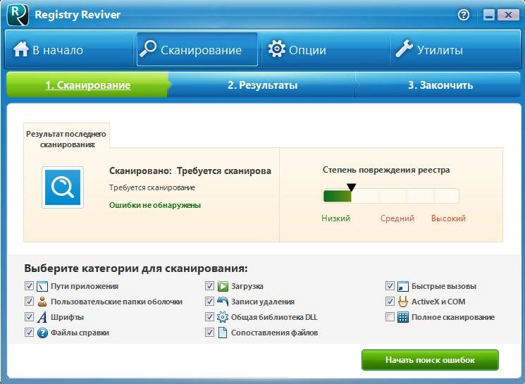Disable the Записи удаления checkbox
The height and width of the screenshot is (384, 525).
pyautogui.click(x=209, y=301)
